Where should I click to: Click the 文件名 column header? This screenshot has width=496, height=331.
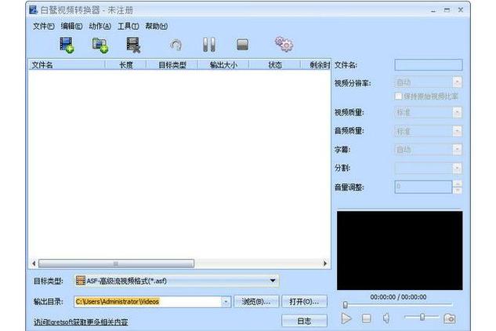point(67,65)
